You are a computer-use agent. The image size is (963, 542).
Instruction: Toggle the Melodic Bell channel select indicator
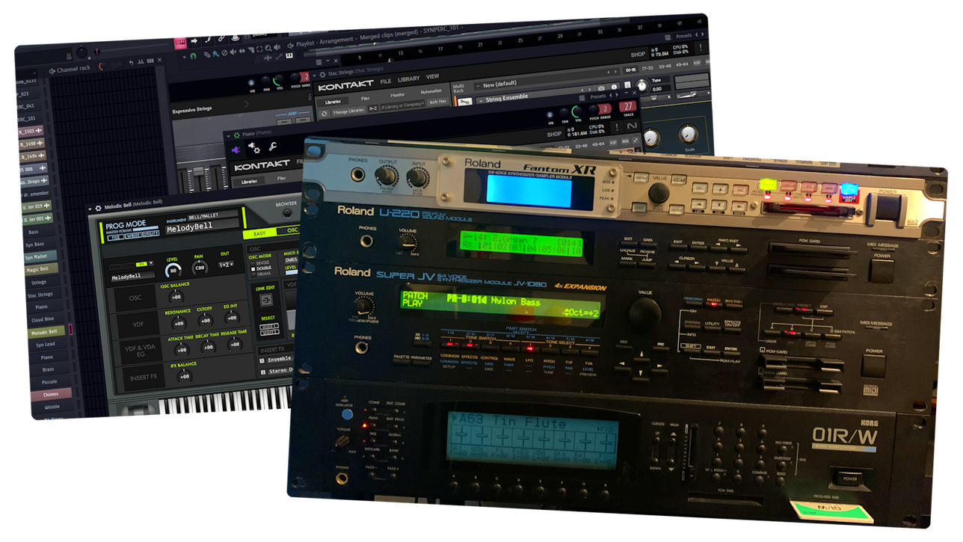click(71, 330)
